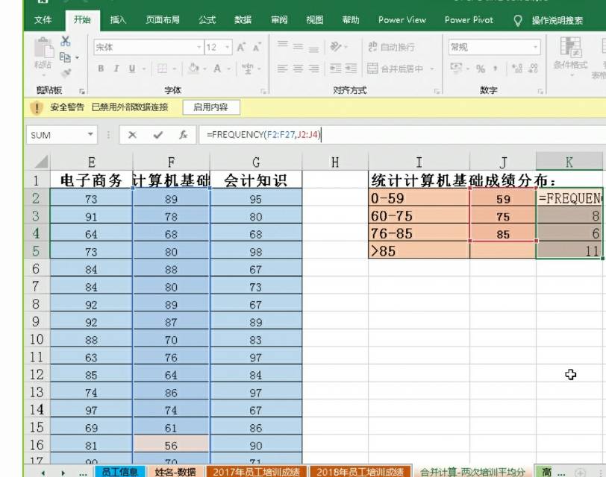The image size is (606, 477).
Task: Click the percent style icon
Action: tap(481, 69)
